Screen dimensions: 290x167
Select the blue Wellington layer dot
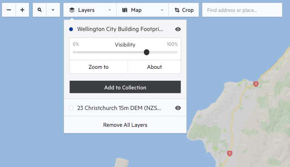click(71, 29)
